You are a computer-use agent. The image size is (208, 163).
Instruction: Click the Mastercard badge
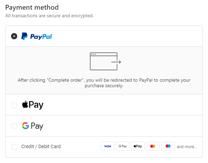[x=153, y=146]
